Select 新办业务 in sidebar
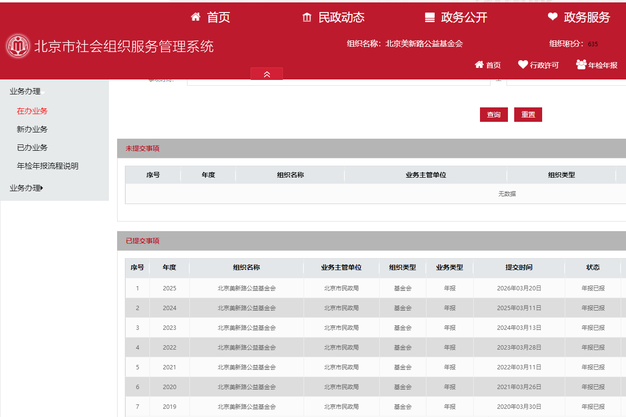The height and width of the screenshot is (417, 626). click(32, 129)
